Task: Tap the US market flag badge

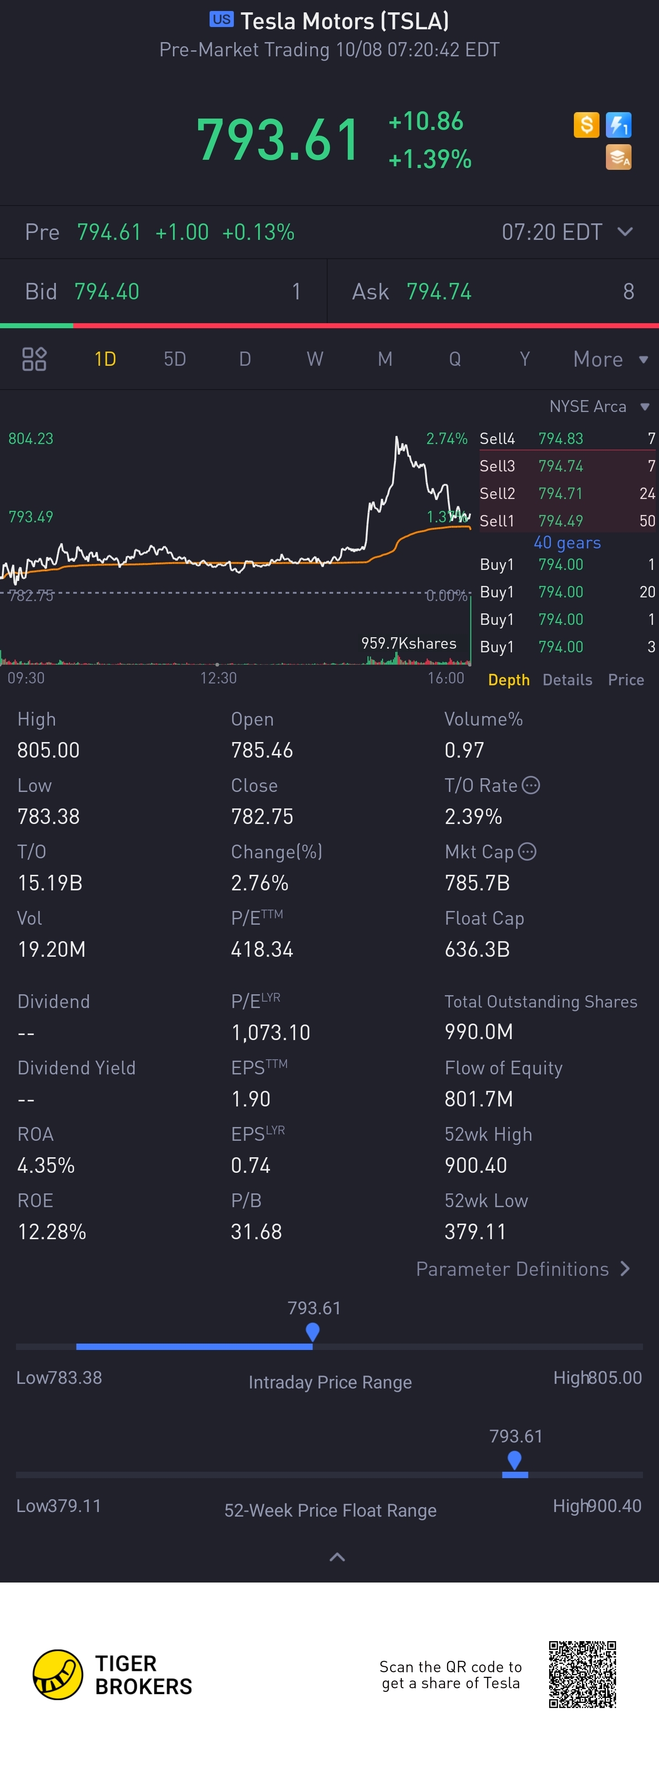Action: pyautogui.click(x=221, y=19)
